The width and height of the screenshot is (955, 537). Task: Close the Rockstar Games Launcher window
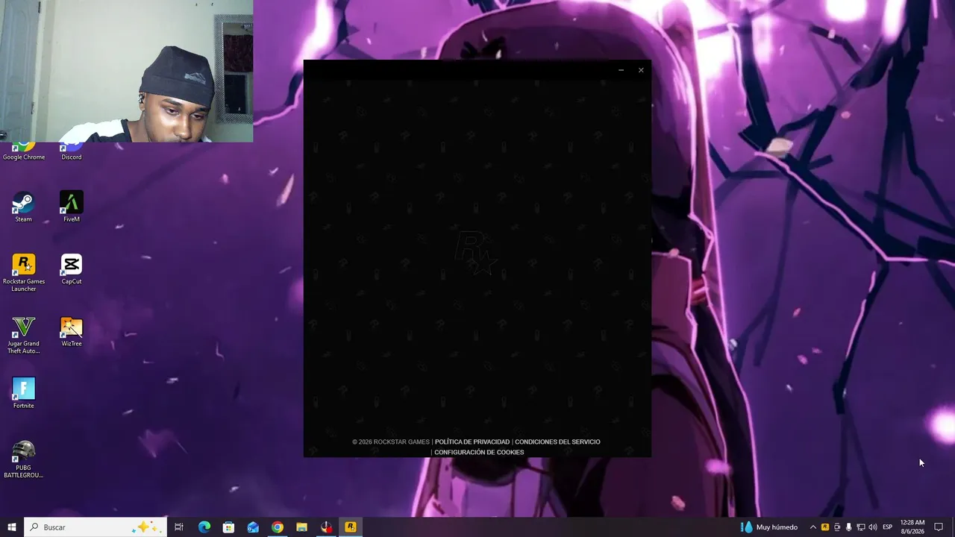coord(641,70)
